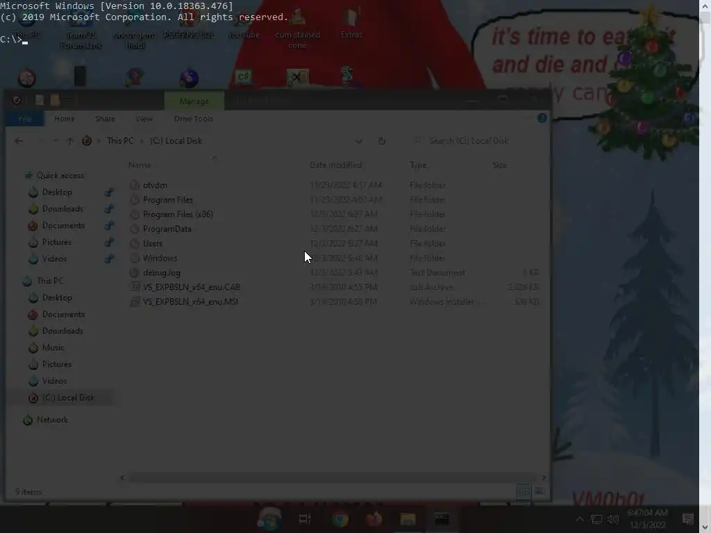The width and height of the screenshot is (711, 533).
Task: Launch Firefox from the taskbar
Action: (x=374, y=519)
